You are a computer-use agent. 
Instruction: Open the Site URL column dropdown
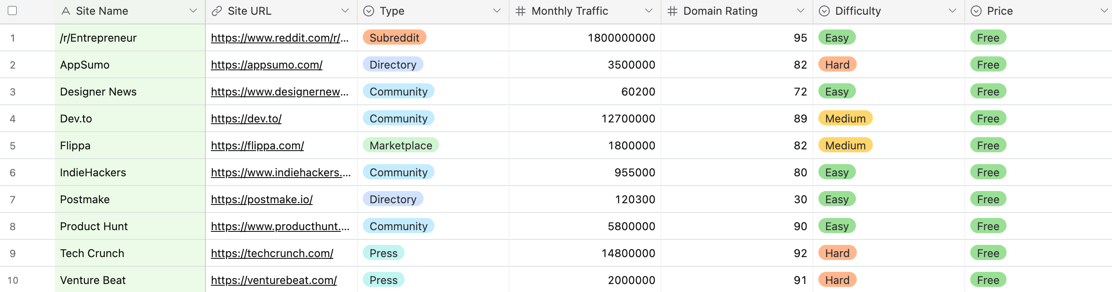(345, 11)
